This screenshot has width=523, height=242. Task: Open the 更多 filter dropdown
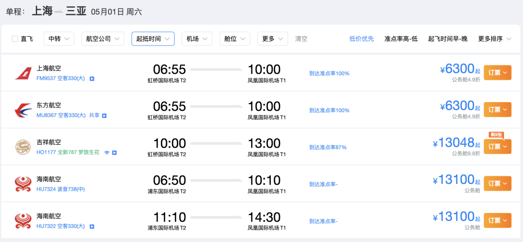(273, 39)
